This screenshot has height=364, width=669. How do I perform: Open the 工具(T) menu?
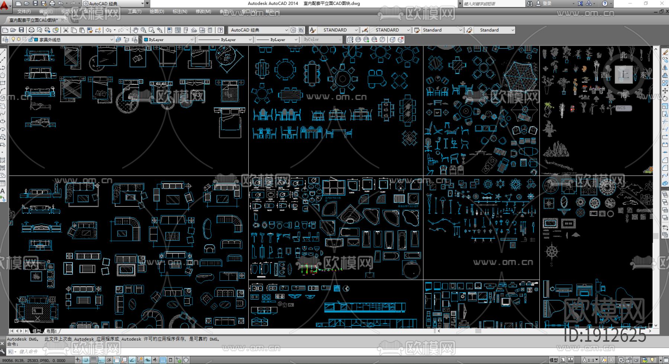pos(135,12)
